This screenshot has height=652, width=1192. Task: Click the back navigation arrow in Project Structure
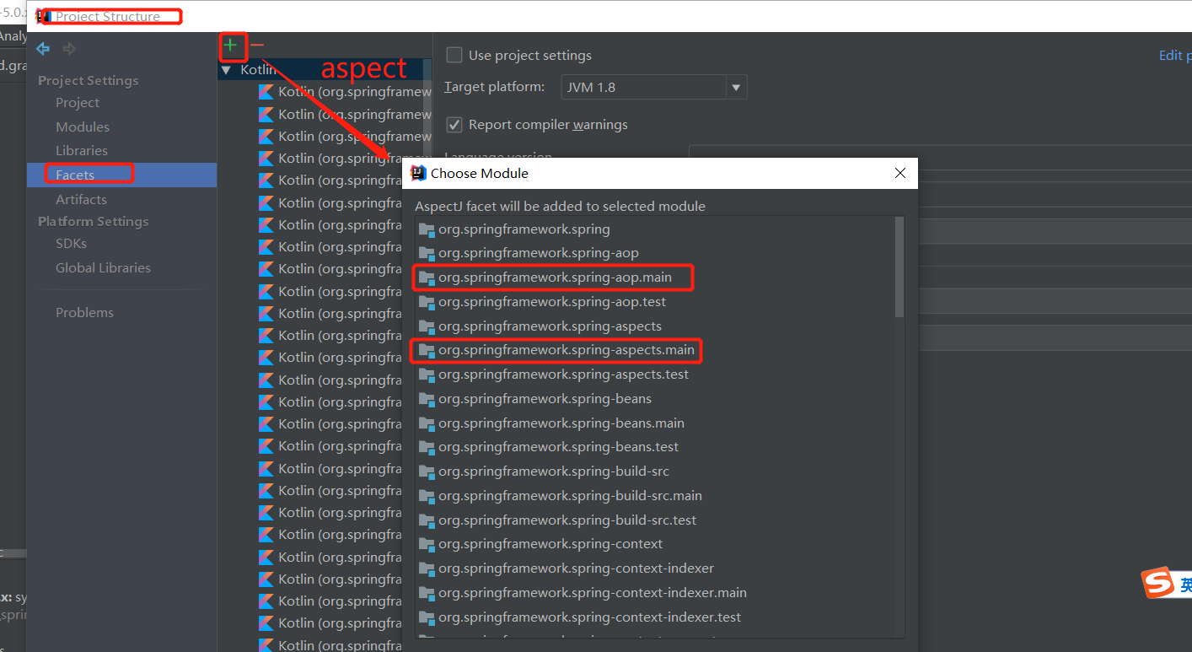pos(43,49)
